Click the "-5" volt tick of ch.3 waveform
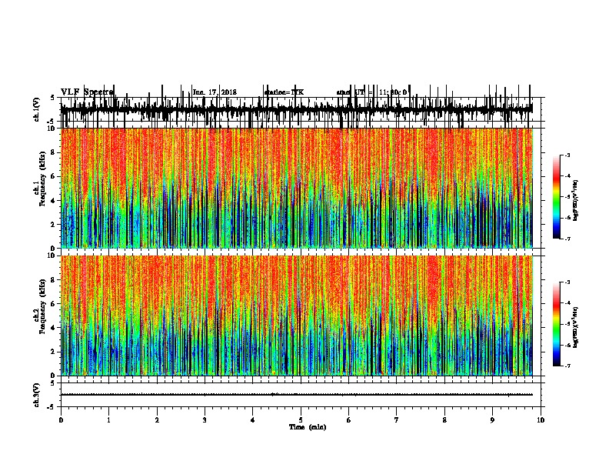The height and width of the screenshot is (471, 609). (52, 407)
